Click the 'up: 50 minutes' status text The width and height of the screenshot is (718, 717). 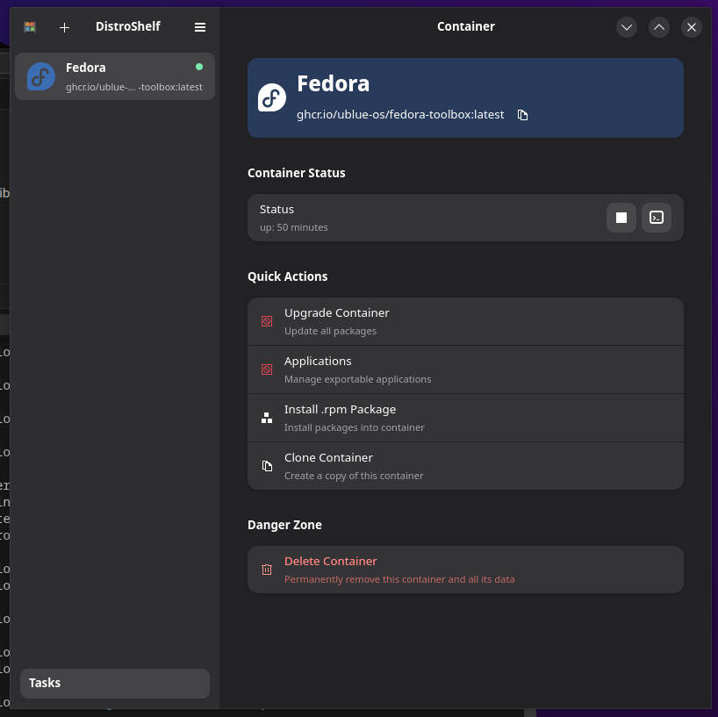(x=294, y=227)
